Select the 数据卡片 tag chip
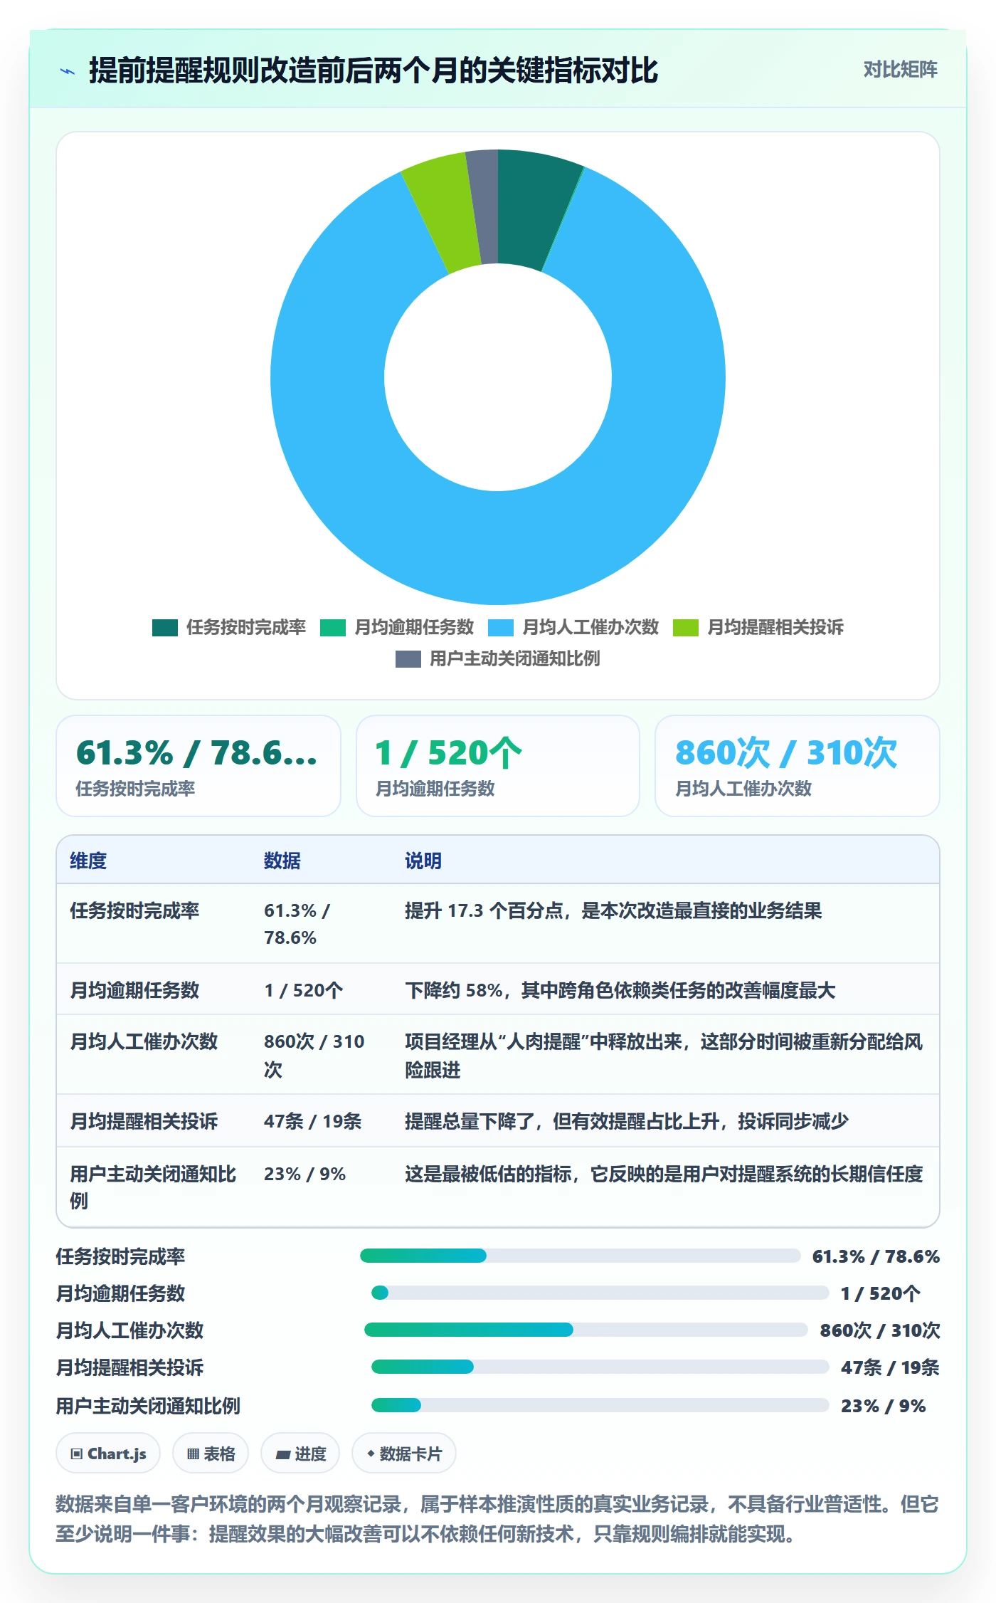This screenshot has height=1603, width=996. (x=404, y=1454)
